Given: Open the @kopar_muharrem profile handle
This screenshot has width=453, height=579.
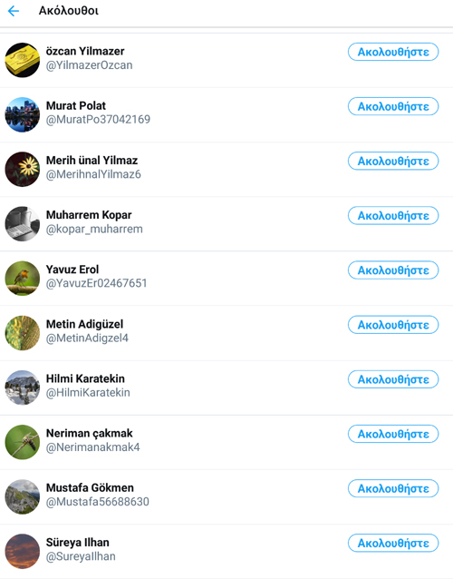Looking at the screenshot, I should 94,229.
